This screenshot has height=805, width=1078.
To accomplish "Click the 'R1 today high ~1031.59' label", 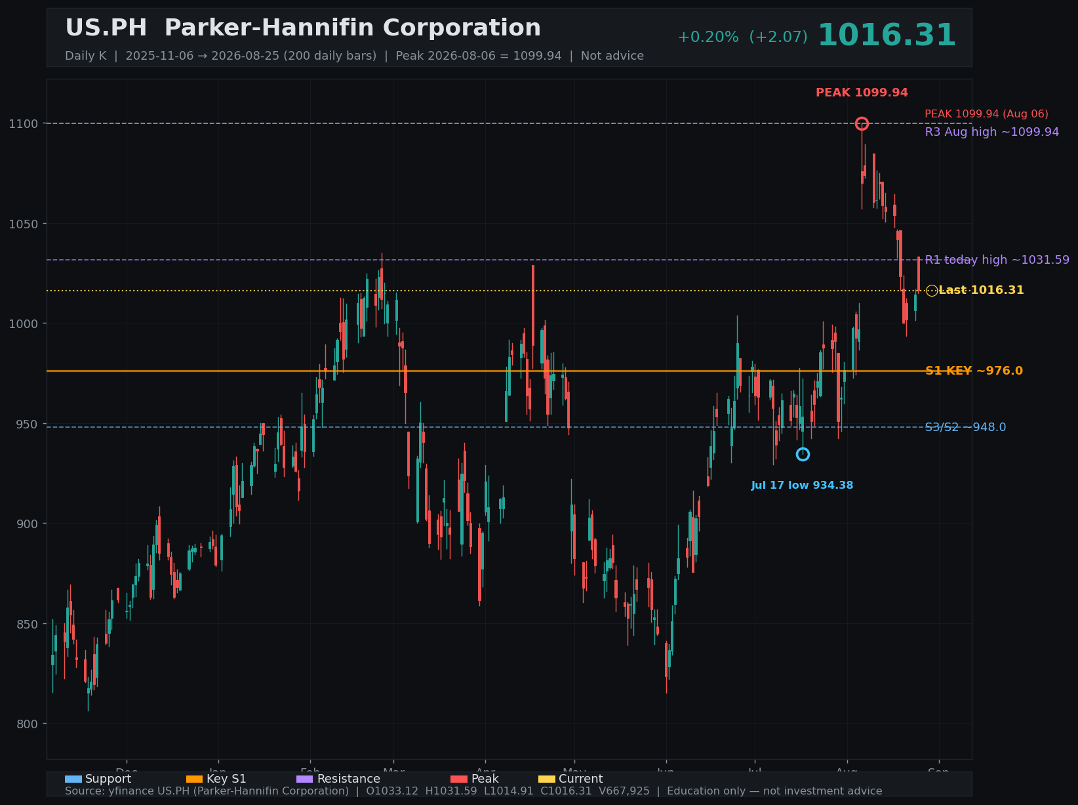I will pos(997,260).
